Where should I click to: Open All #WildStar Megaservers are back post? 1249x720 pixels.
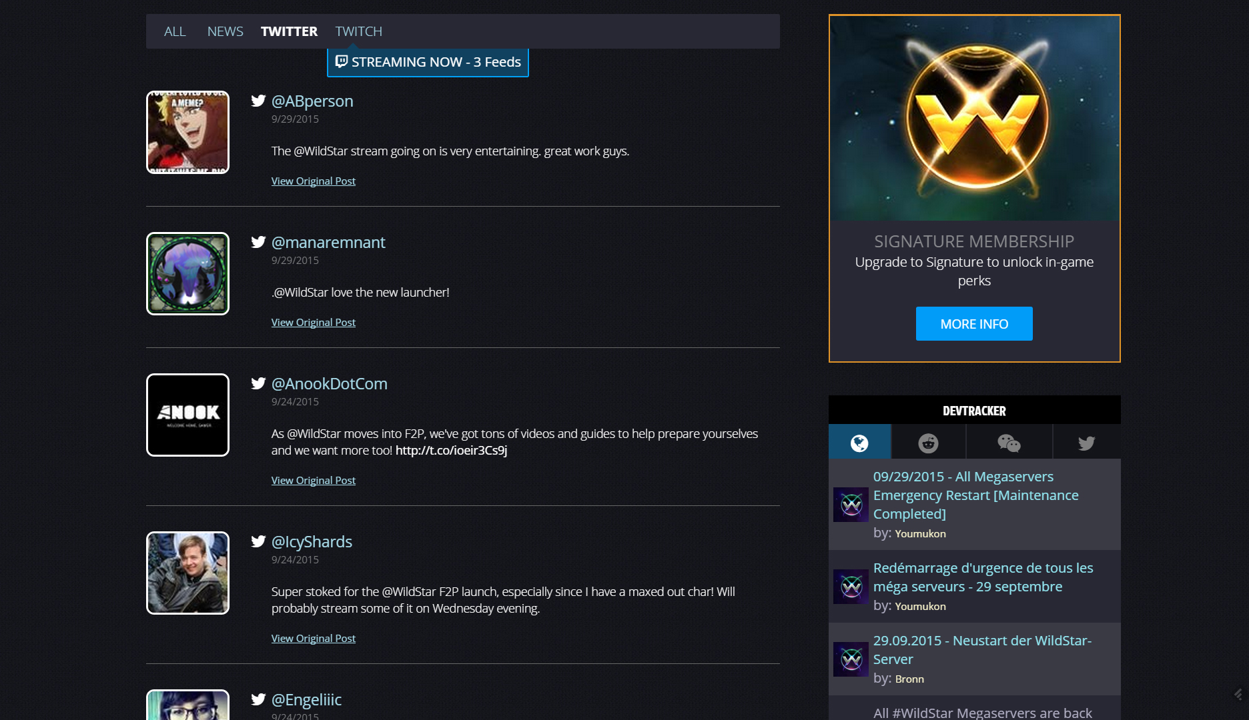pos(983,713)
